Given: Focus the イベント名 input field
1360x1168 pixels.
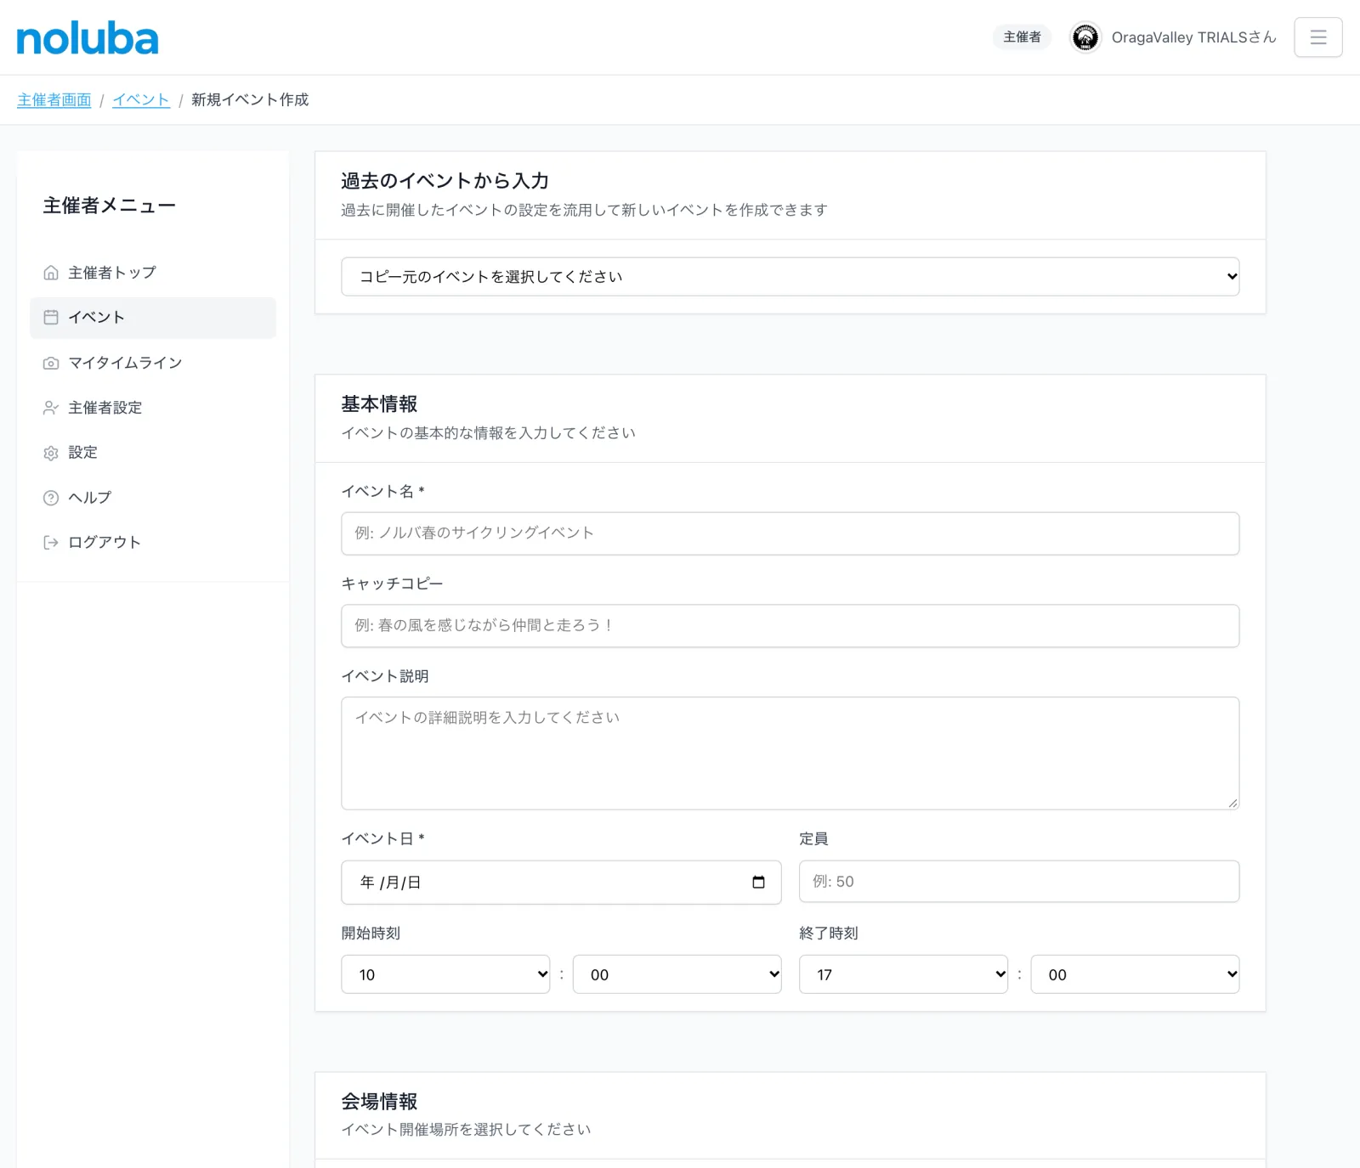Looking at the screenshot, I should [790, 533].
